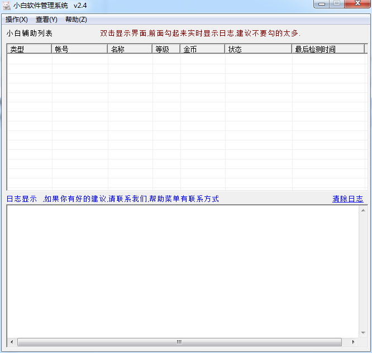Screen dimensions: 372x353
Task: Sort by 等级 column header
Action: (x=166, y=49)
